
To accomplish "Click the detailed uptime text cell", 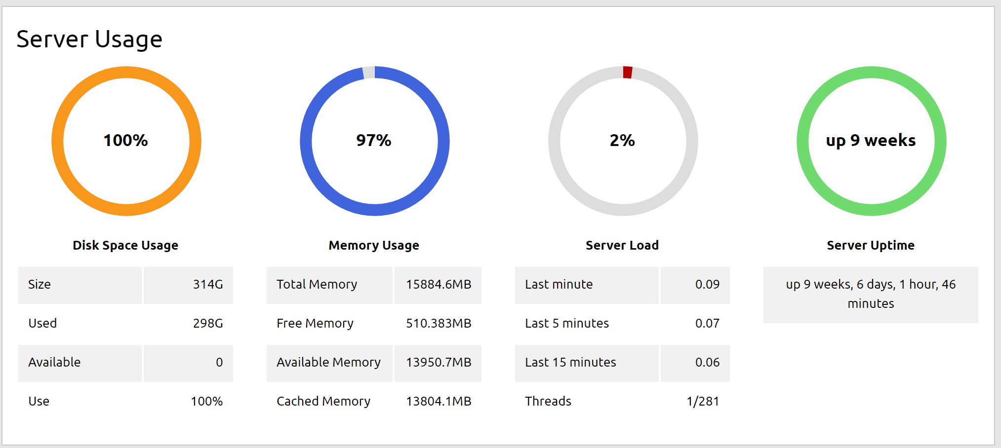I will click(871, 295).
